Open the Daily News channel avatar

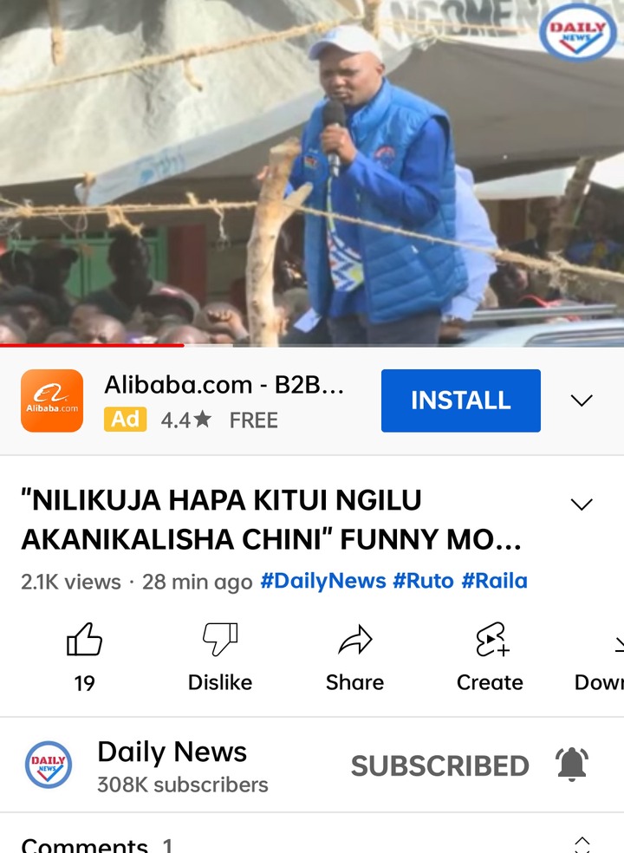49,765
